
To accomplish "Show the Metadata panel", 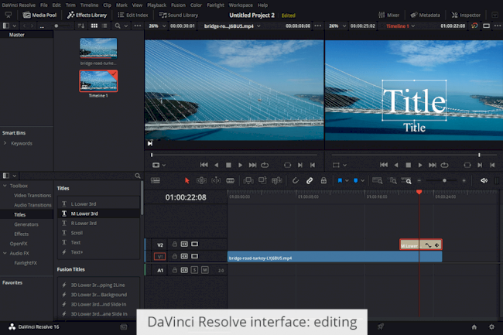I will pos(426,15).
